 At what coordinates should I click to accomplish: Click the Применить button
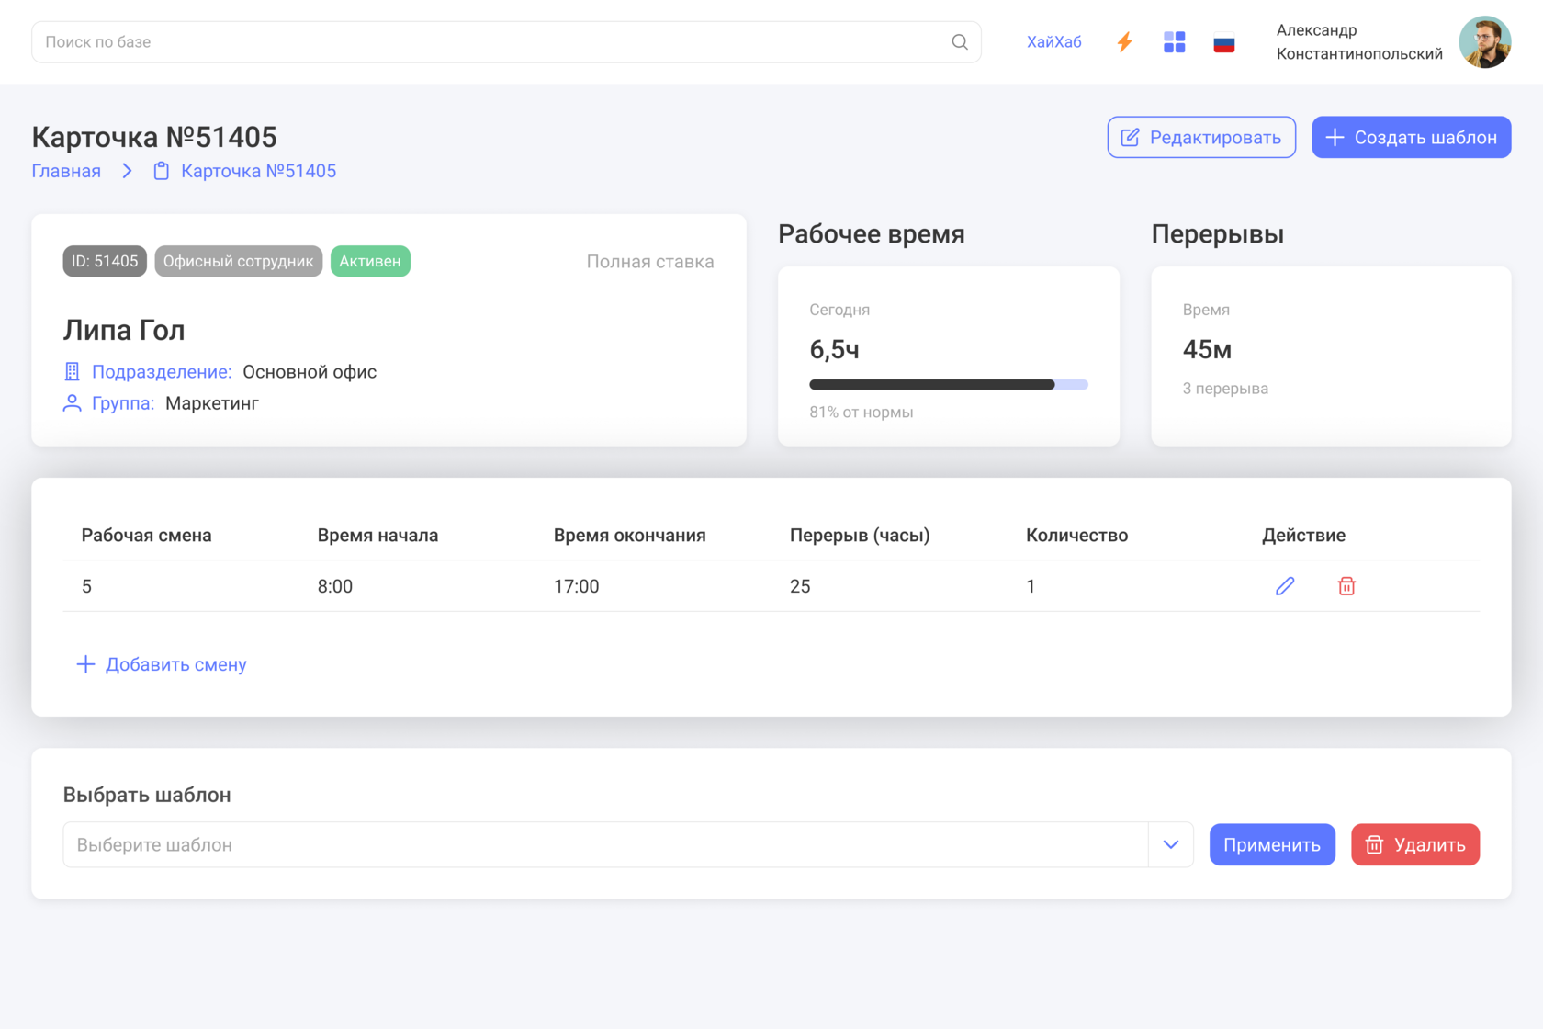[1272, 844]
